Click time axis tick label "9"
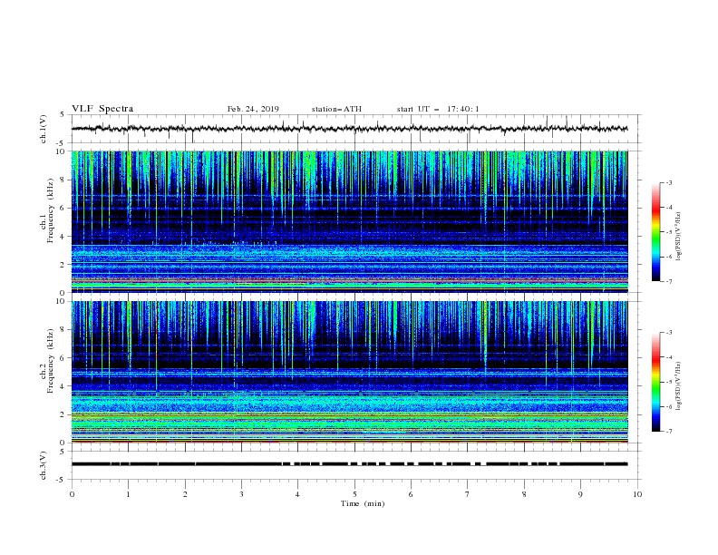Image resolution: width=718 pixels, height=555 pixels. [x=580, y=494]
